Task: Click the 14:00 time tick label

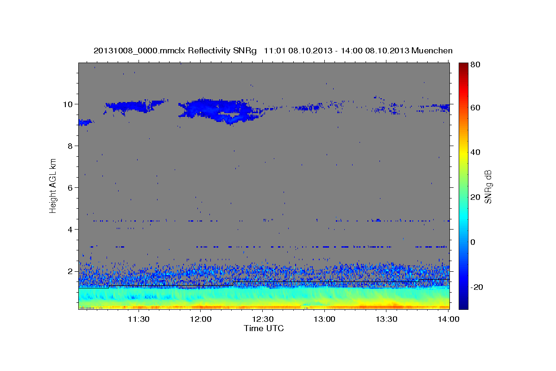Action: click(448, 319)
